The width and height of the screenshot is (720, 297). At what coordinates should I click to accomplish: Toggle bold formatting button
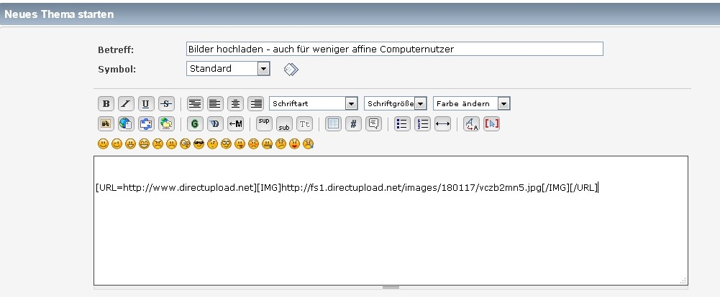[x=106, y=104]
